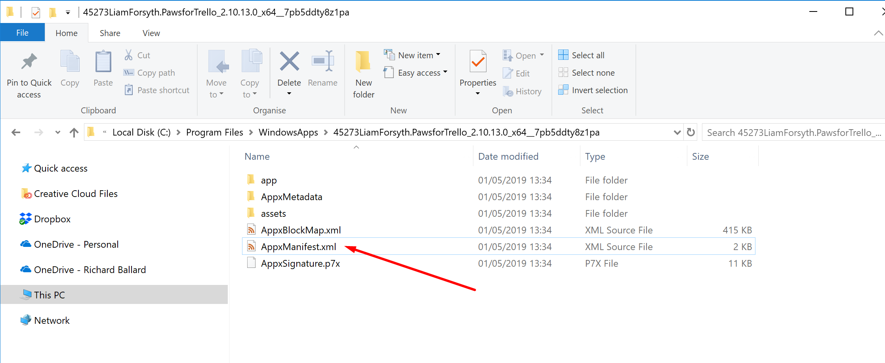885x363 pixels.
Task: Open the File menu tab
Action: coord(22,33)
